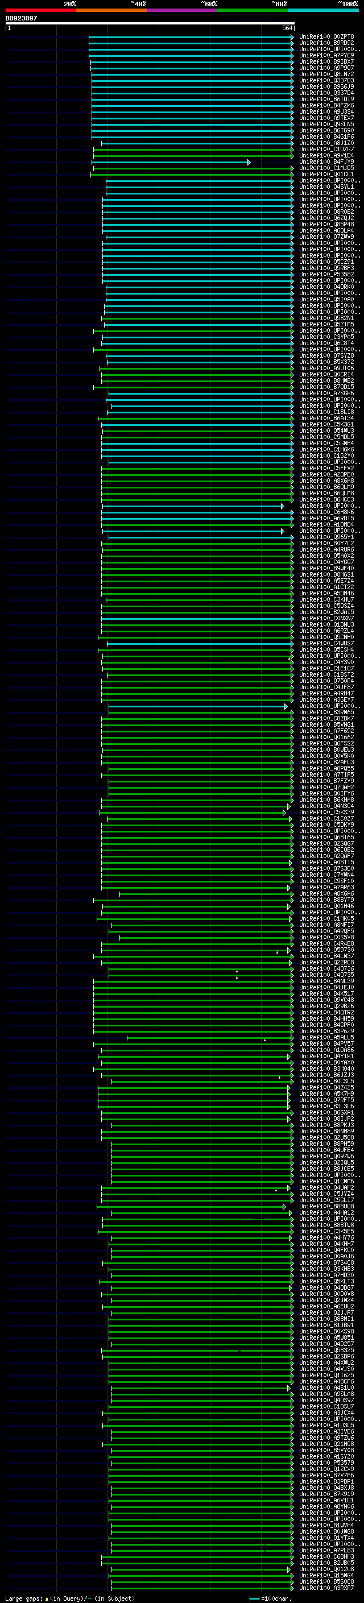This screenshot has height=1603, width=364.
Task: Click the hit label UniRef100_A0BTT5
Action: click(326, 862)
